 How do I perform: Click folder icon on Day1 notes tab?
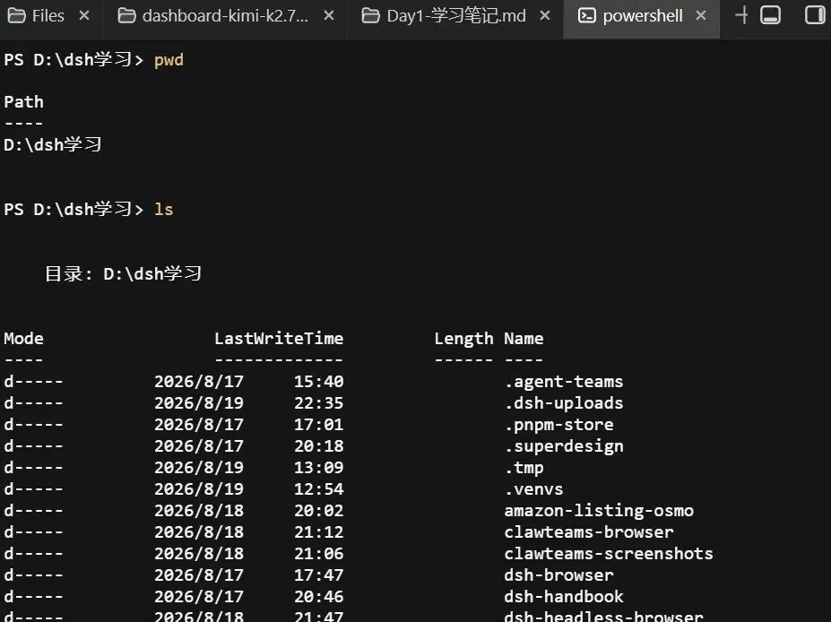click(370, 16)
